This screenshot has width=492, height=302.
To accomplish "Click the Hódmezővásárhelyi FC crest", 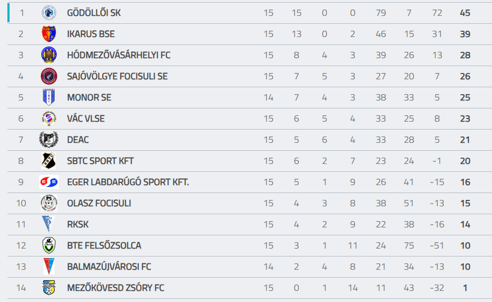I will click(x=49, y=55).
